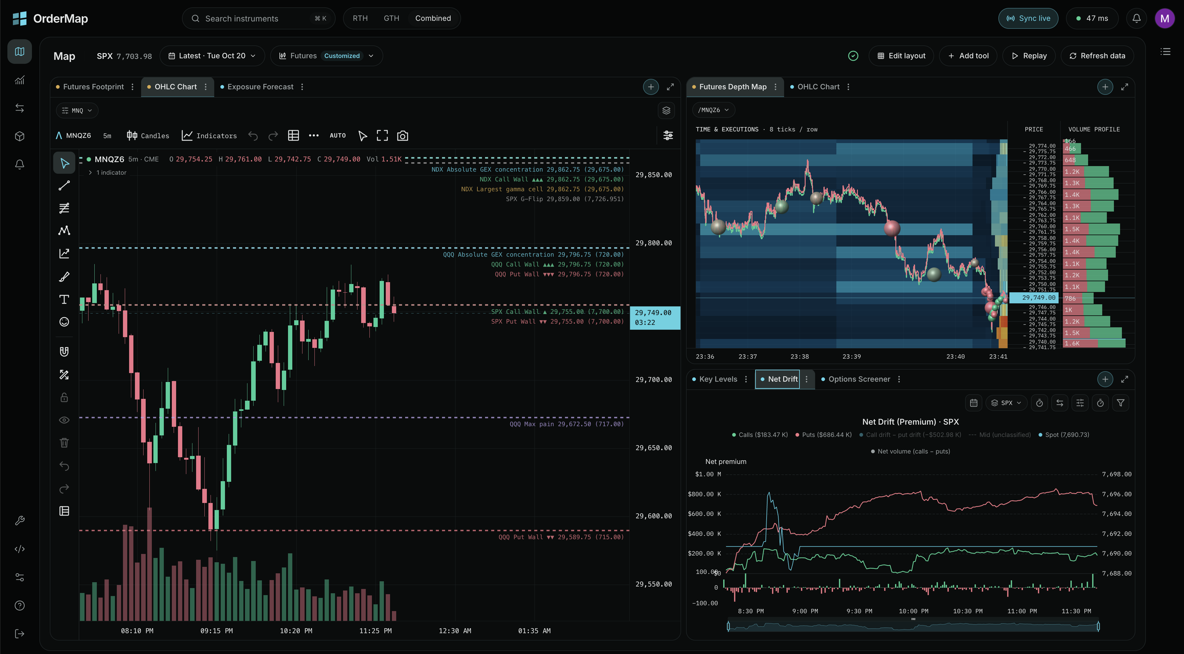Open the code brackets icon in sidebar
Image resolution: width=1184 pixels, height=654 pixels.
20,549
